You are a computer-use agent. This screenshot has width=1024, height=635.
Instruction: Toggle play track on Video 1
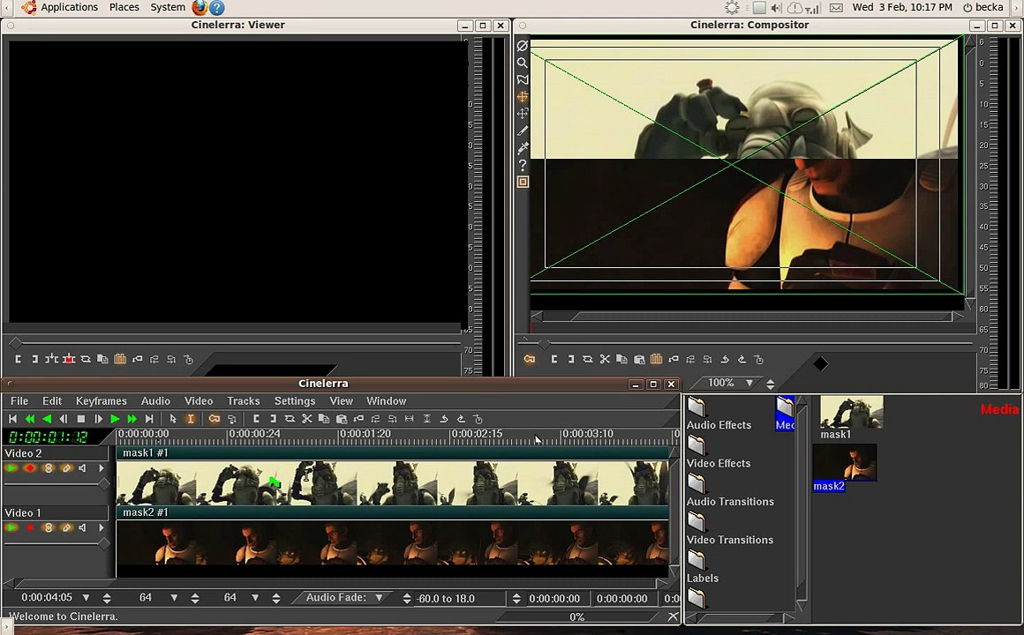pyautogui.click(x=11, y=527)
